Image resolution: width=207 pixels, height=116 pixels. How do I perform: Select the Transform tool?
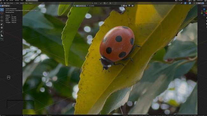click(x=2, y=28)
